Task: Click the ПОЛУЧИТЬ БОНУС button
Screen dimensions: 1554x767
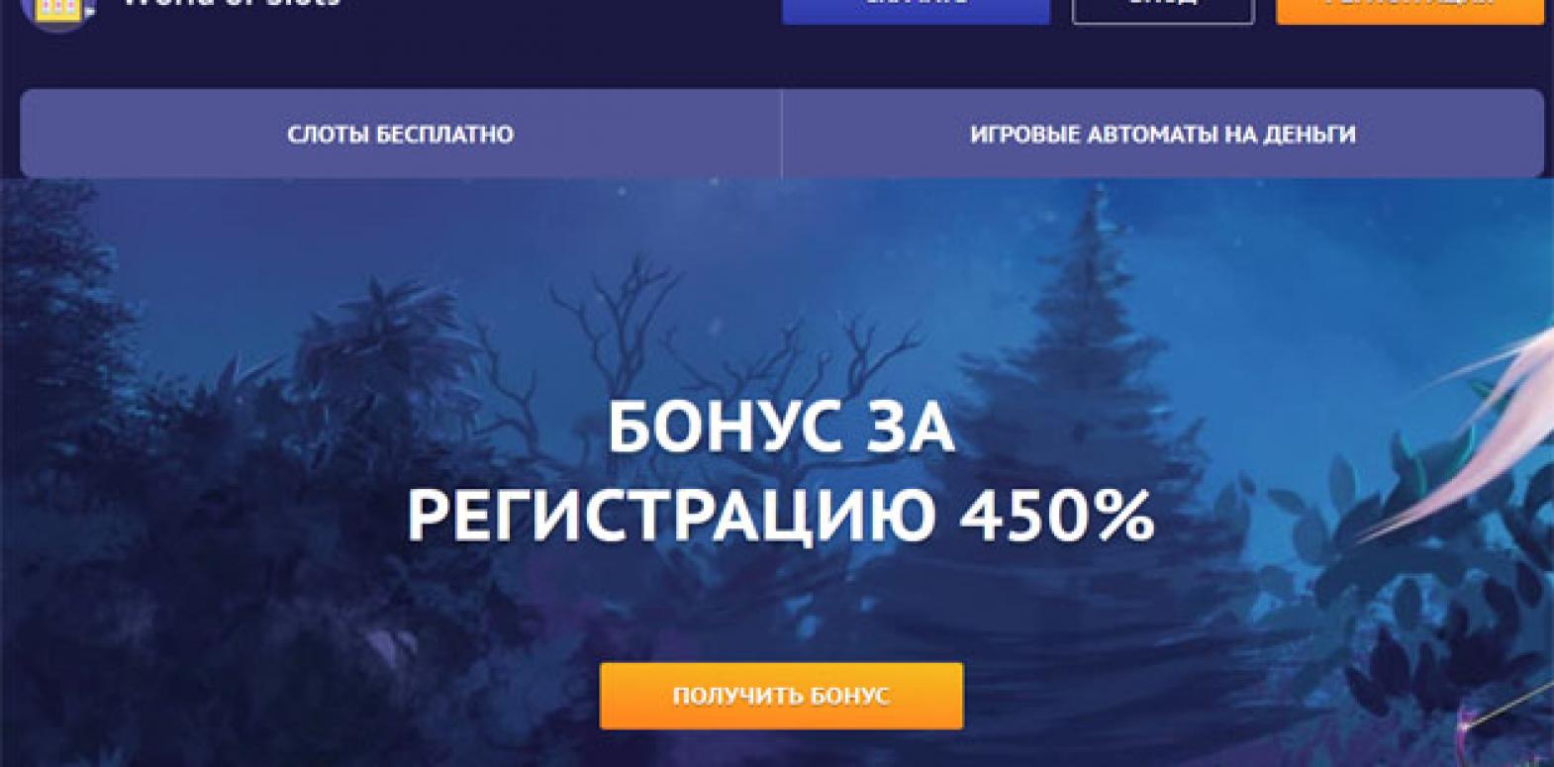Action: pos(781,696)
